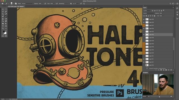Select the Rectangular Marquee tool
The image size is (179, 100).
(x=6, y=9)
